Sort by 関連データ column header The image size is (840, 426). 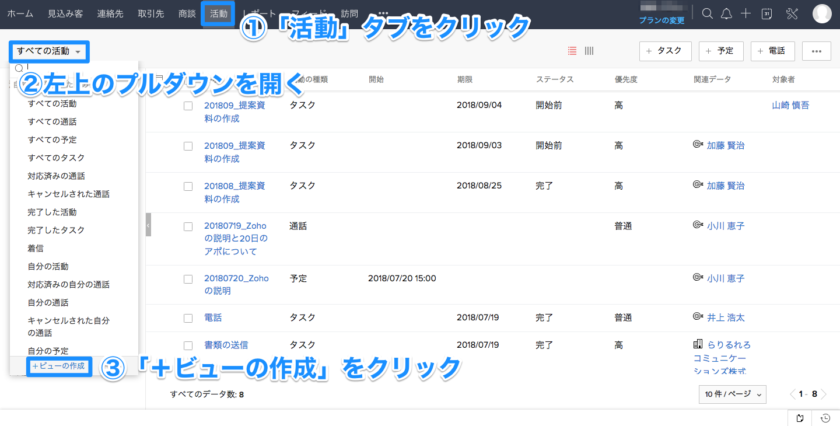(x=712, y=79)
